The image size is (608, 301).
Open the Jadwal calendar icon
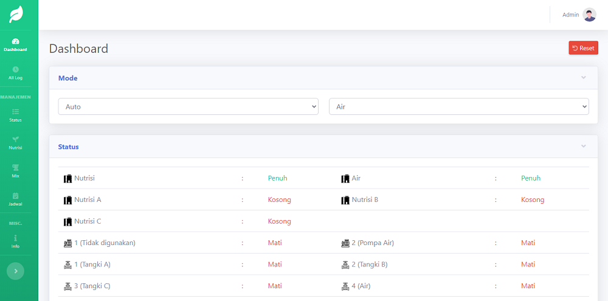tap(15, 195)
